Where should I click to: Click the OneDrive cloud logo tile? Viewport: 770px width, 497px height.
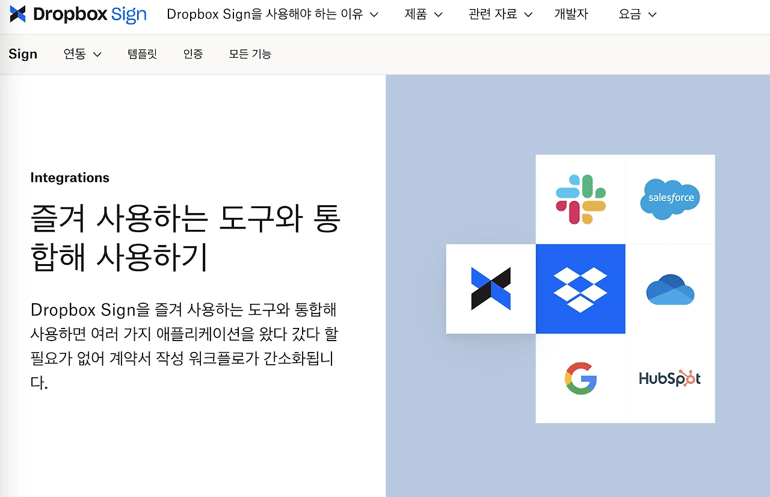click(670, 289)
